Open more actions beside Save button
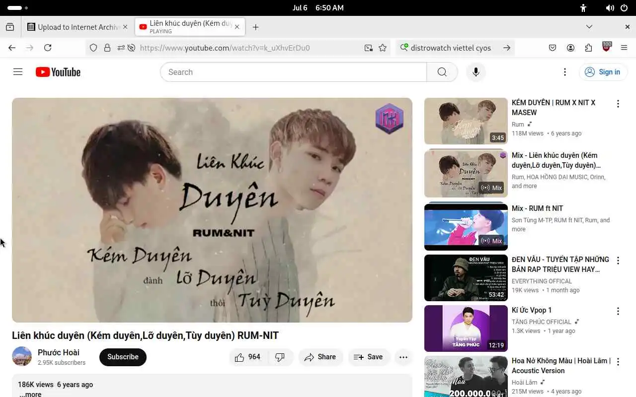Image resolution: width=636 pixels, height=397 pixels. point(403,357)
